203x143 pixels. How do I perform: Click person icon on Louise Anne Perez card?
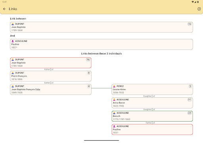[x=114, y=86]
